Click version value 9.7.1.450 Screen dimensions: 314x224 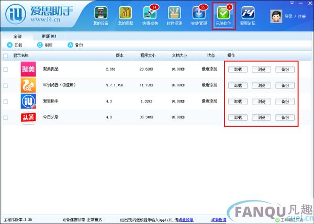click(x=115, y=85)
